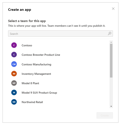
Task: Click the NR Northwind Retail avatar
Action: coord(14,102)
